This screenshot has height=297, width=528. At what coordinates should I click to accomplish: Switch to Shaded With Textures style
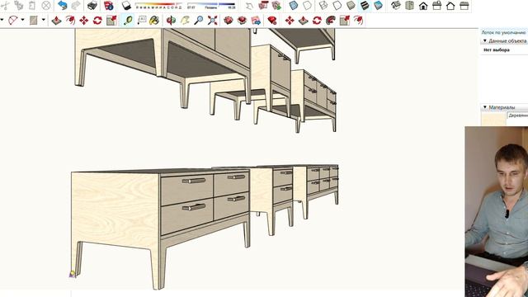pos(365,6)
